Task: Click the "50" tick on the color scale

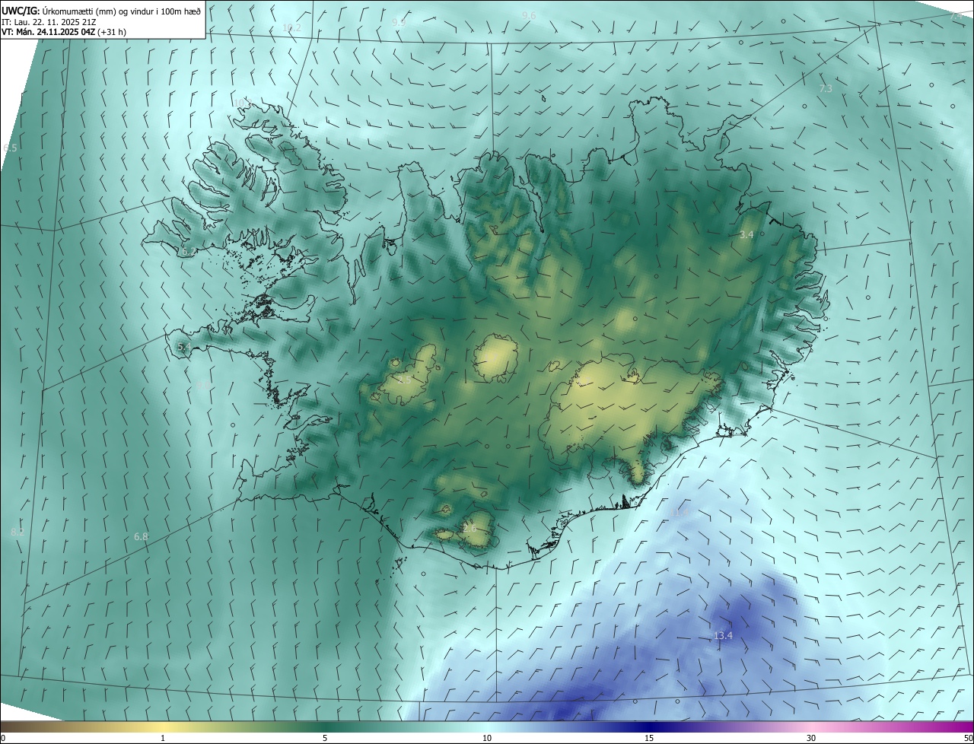Action: (x=968, y=738)
